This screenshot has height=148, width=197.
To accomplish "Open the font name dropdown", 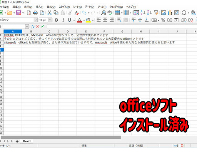I will tap(36, 20).
